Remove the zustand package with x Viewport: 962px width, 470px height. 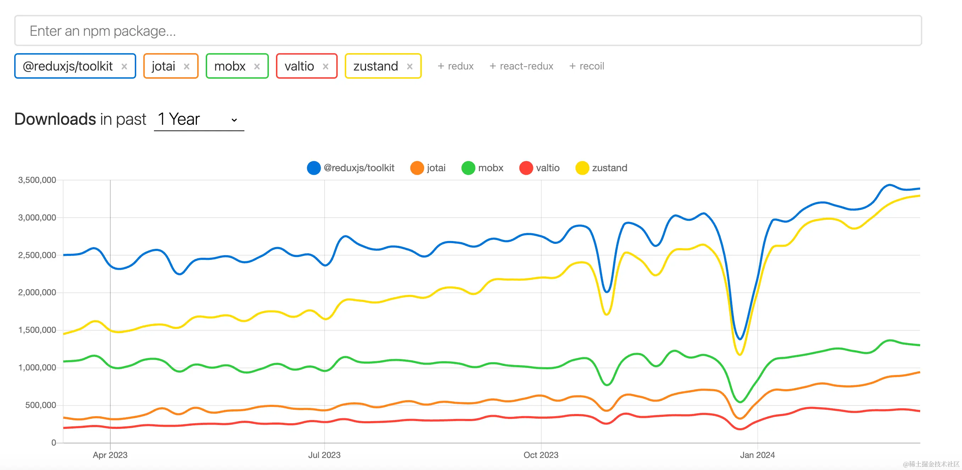click(x=410, y=66)
